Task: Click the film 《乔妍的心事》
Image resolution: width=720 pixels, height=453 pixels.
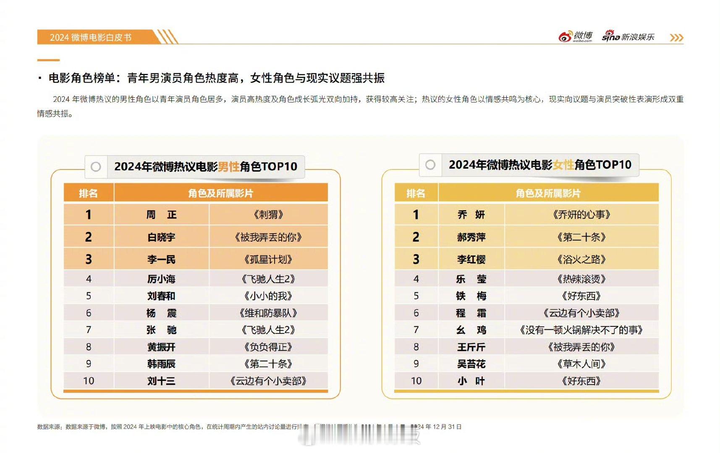Action: pyautogui.click(x=582, y=215)
